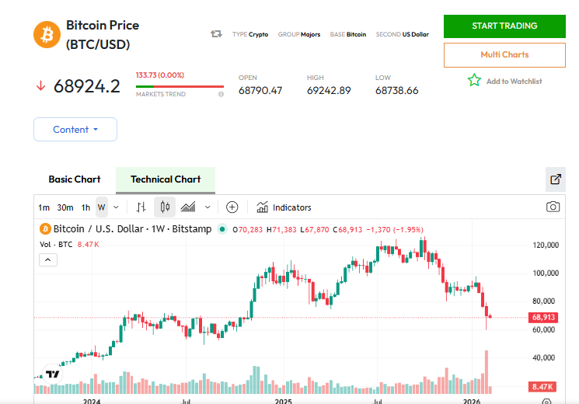Click the swap currency pair arrows icon

(216, 34)
